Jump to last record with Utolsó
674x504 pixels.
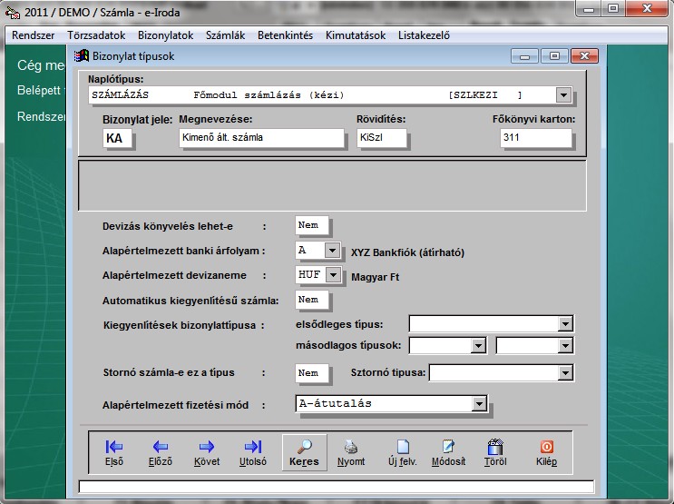click(253, 452)
